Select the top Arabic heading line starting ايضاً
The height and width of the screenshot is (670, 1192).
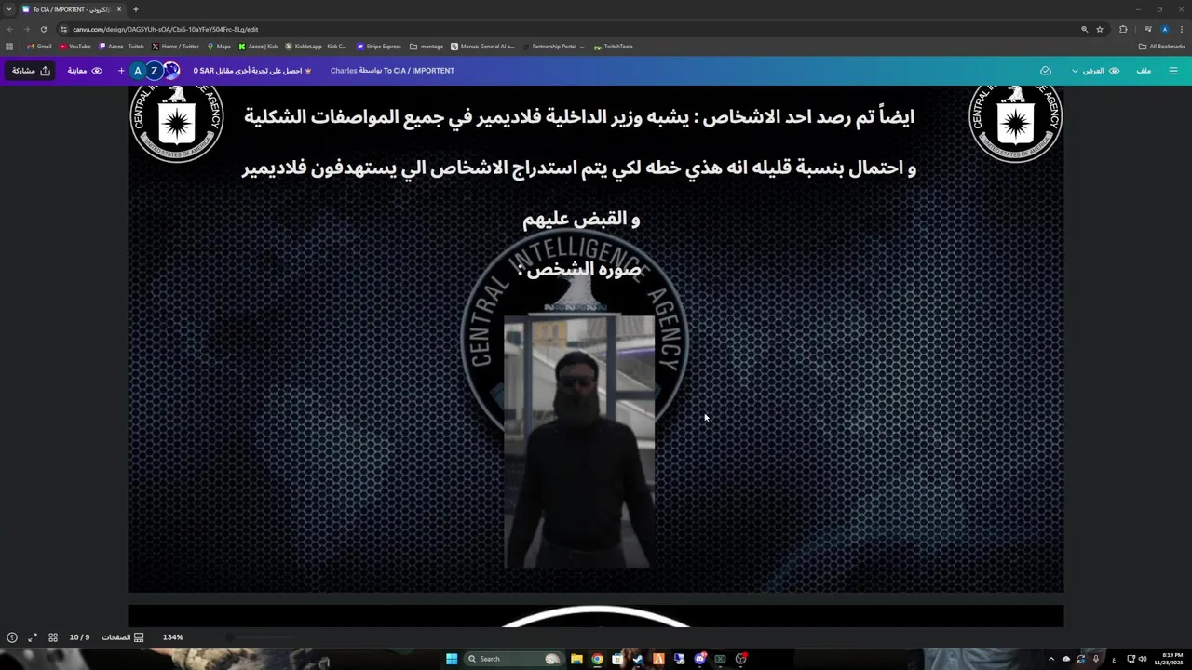(x=579, y=117)
